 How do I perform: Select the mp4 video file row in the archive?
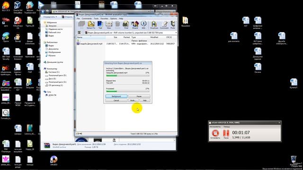coord(126,44)
